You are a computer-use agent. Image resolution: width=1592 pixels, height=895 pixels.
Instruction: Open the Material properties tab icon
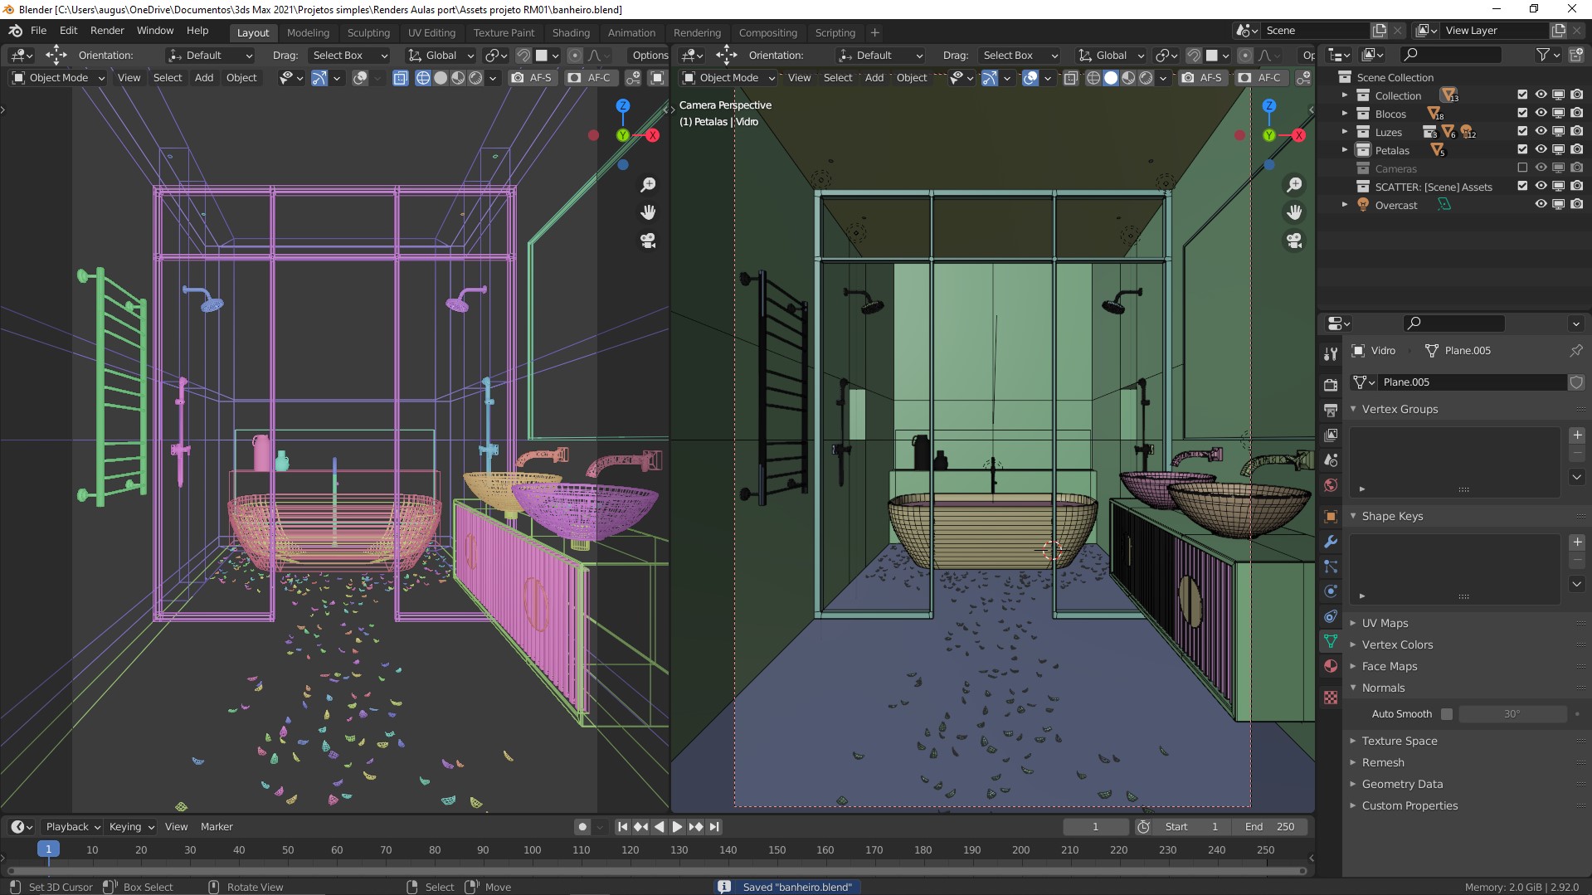[x=1331, y=666]
